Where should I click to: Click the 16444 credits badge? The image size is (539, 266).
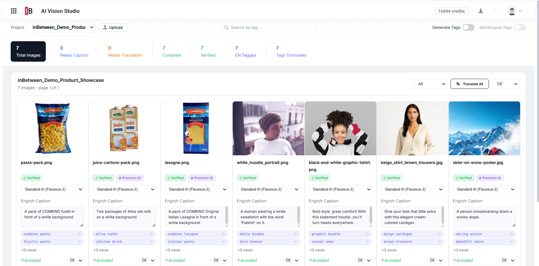[x=451, y=11]
